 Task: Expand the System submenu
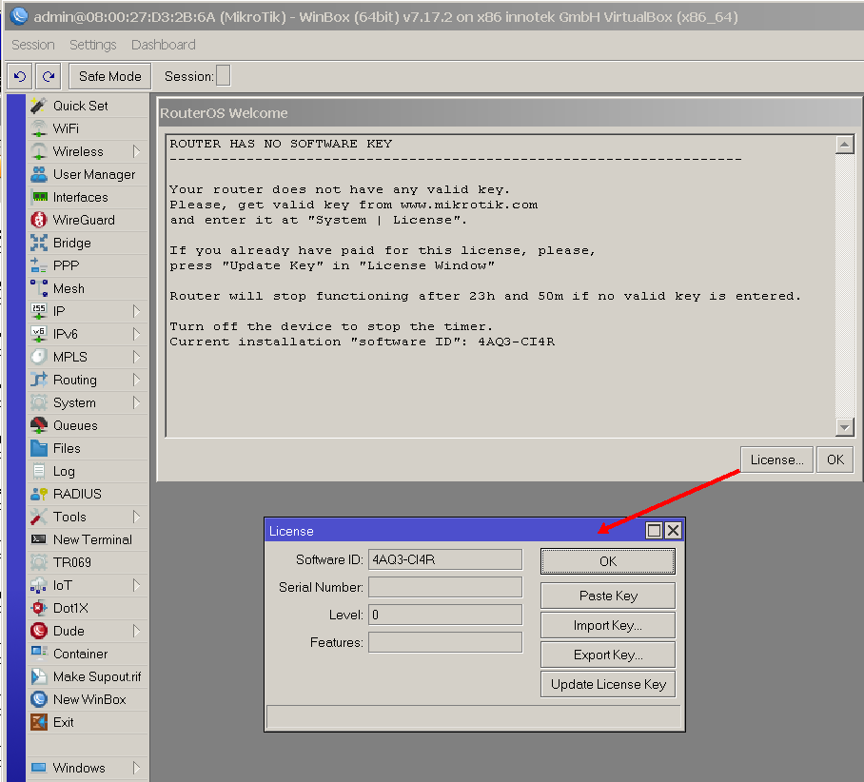pyautogui.click(x=136, y=402)
